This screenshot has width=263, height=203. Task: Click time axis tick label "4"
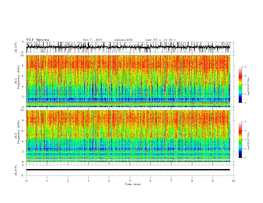[x=109, y=181]
